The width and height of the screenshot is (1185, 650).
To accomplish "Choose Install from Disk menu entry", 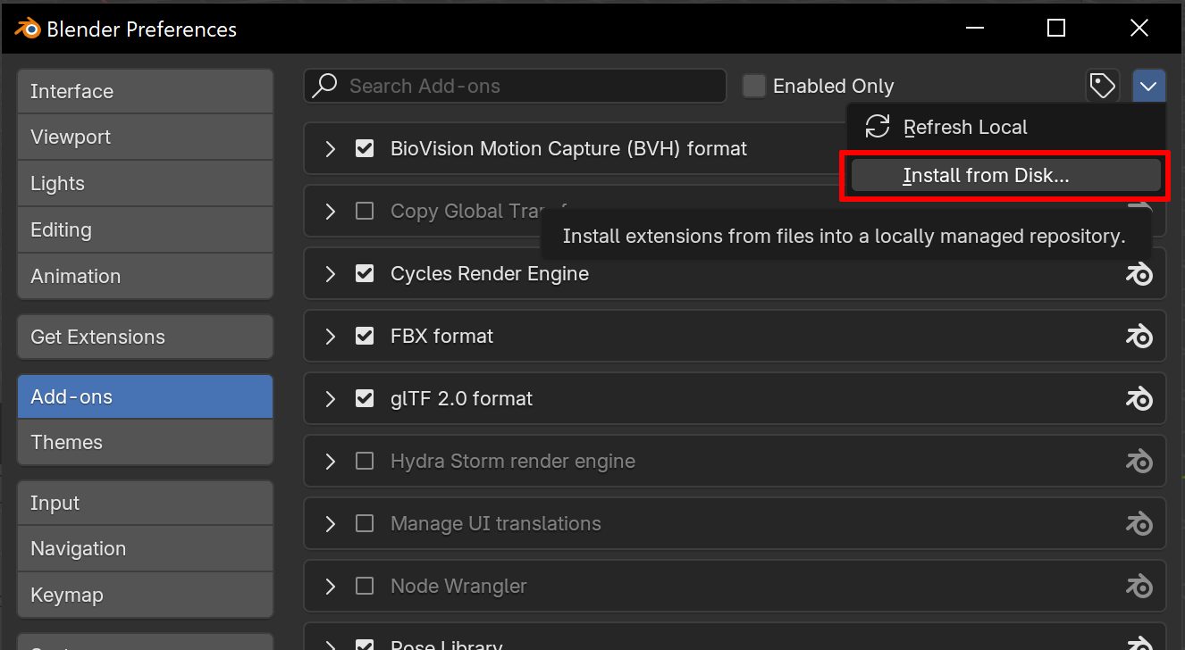I will tap(1005, 176).
